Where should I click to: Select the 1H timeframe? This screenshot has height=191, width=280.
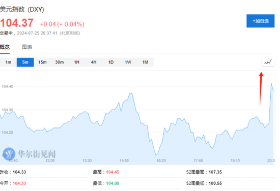tap(76, 62)
